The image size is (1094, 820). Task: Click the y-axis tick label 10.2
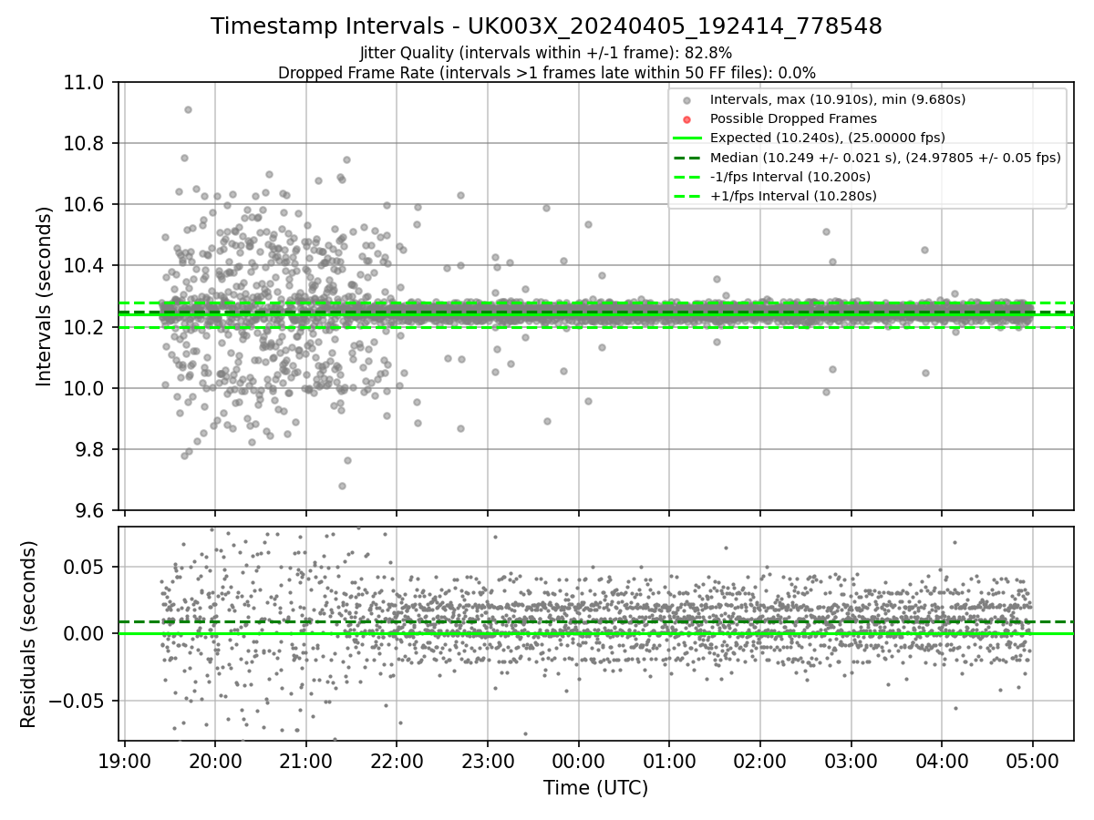click(x=86, y=327)
